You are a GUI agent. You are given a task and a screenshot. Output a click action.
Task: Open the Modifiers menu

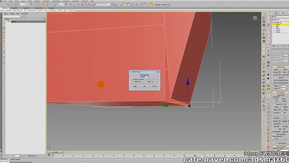(37, 1)
